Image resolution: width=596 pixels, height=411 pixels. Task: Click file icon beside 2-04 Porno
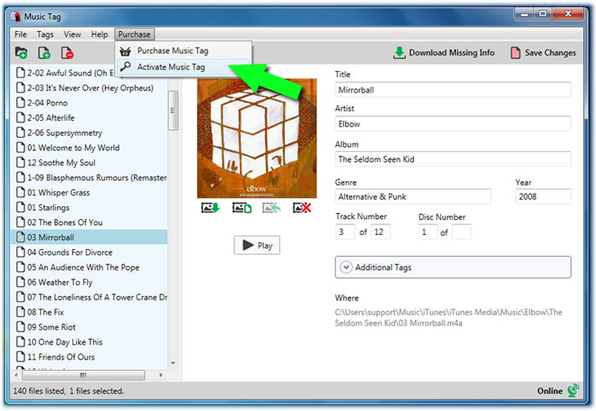click(20, 102)
